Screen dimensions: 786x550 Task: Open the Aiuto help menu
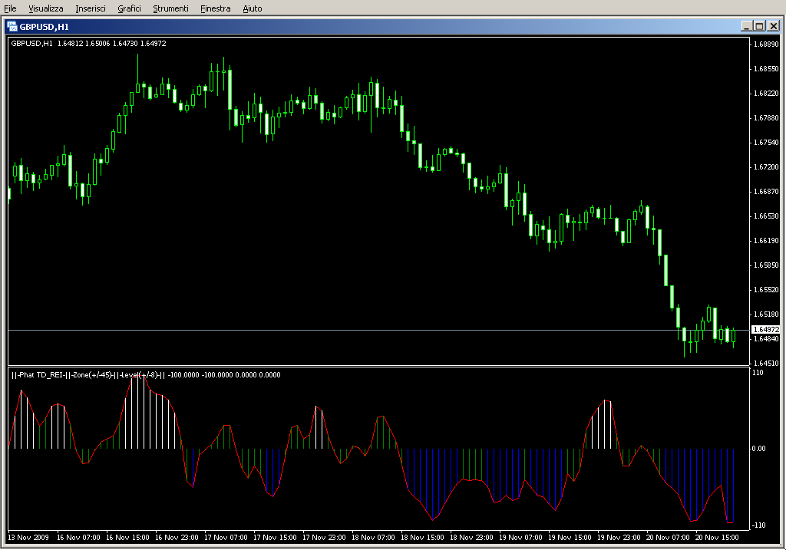[252, 8]
